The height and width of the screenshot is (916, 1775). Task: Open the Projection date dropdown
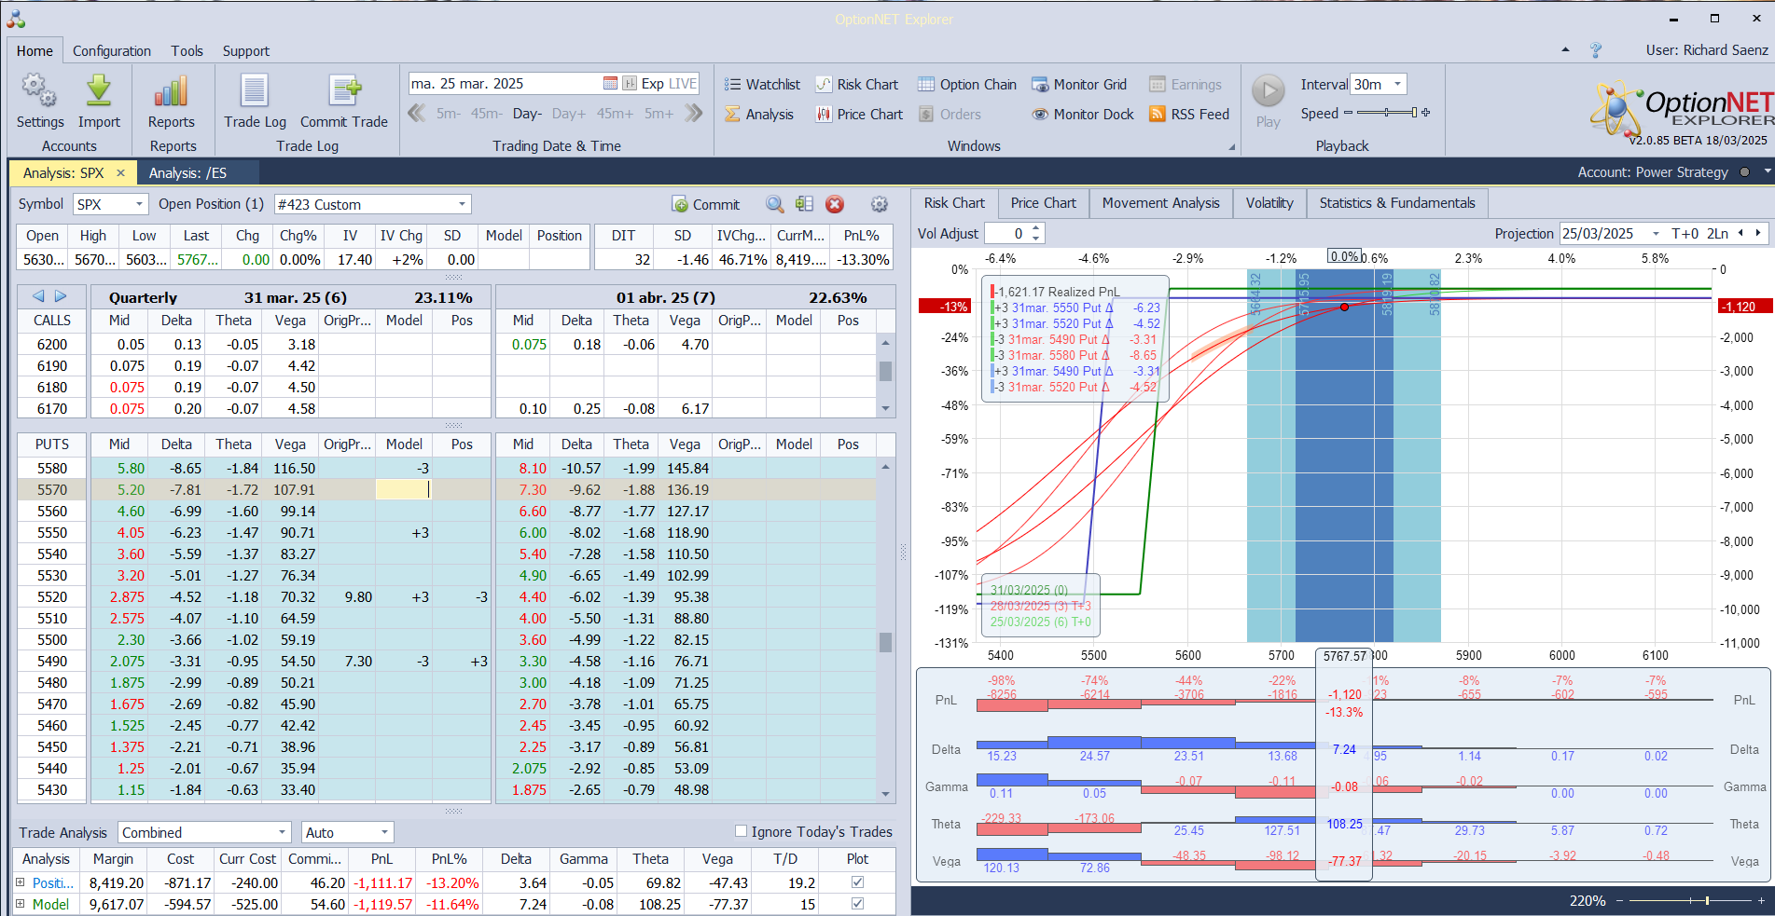1656,233
